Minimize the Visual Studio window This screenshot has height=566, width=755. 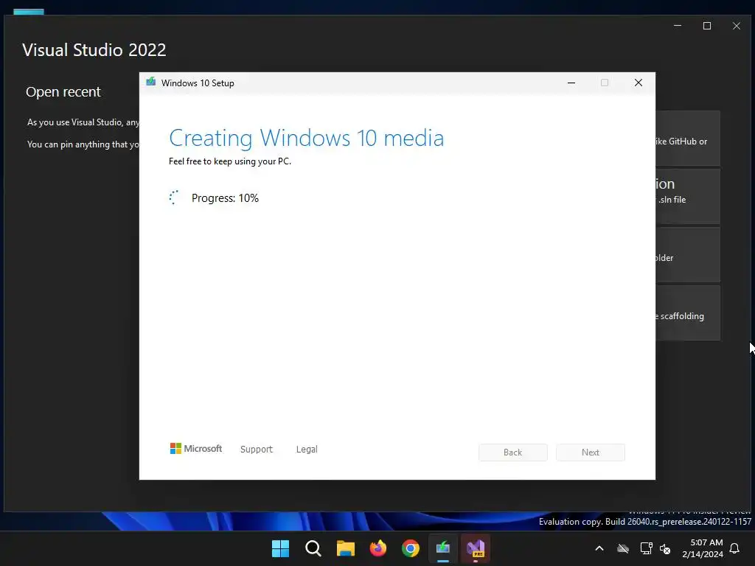678,26
